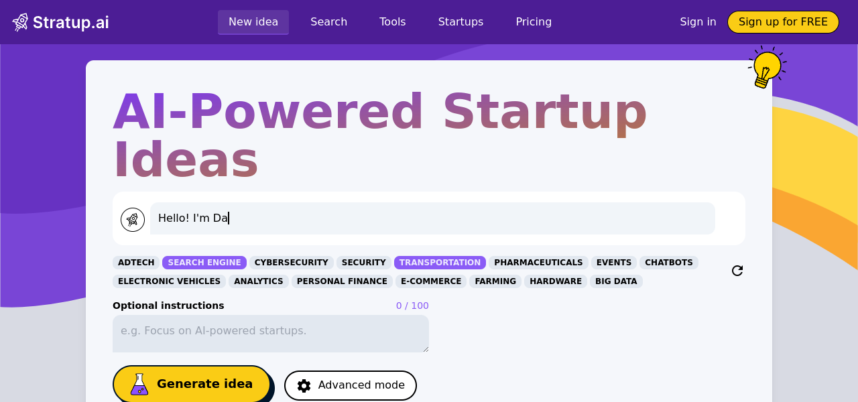
Task: Navigate to the Pricing page
Action: (x=534, y=22)
